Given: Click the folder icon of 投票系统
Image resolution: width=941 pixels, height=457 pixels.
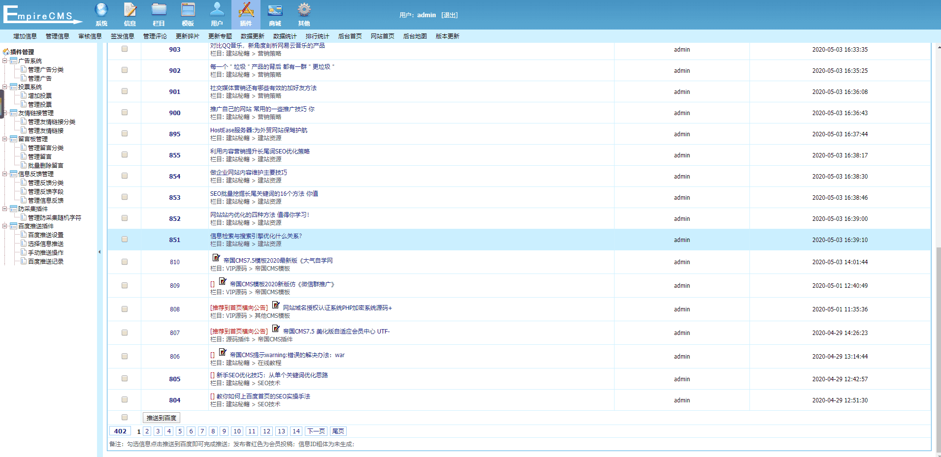Looking at the screenshot, I should pos(14,87).
